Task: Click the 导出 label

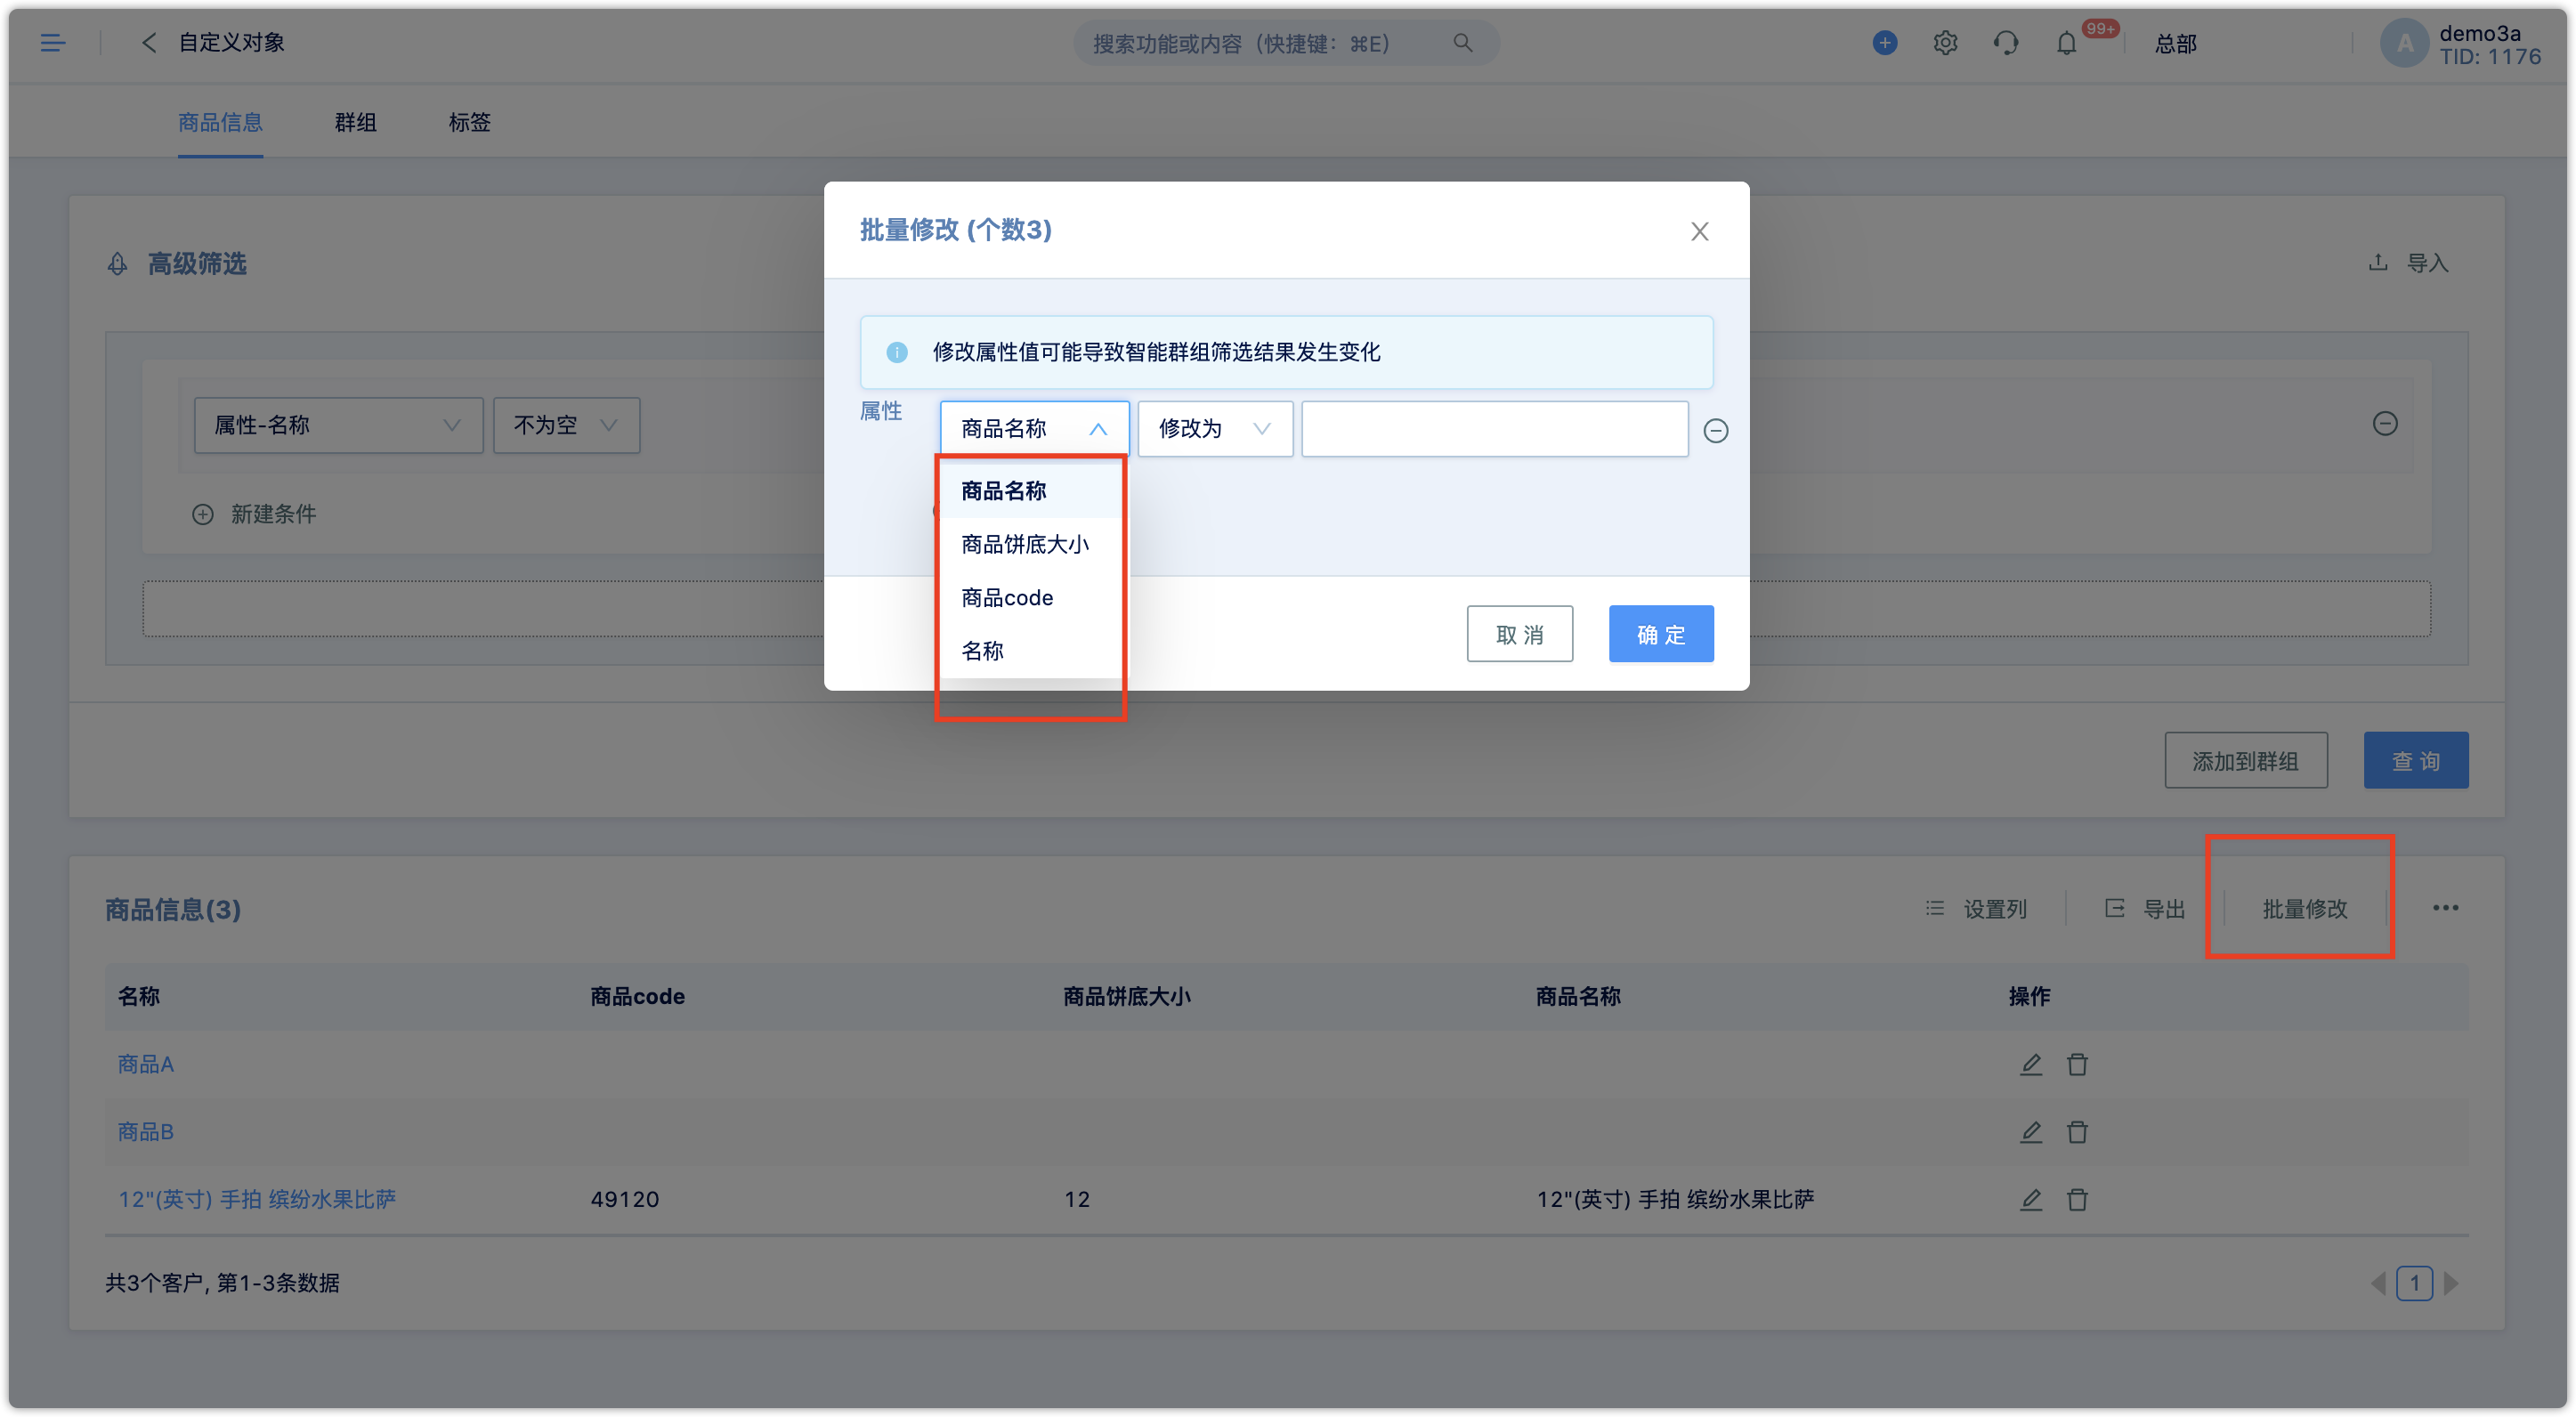Action: [x=2163, y=909]
